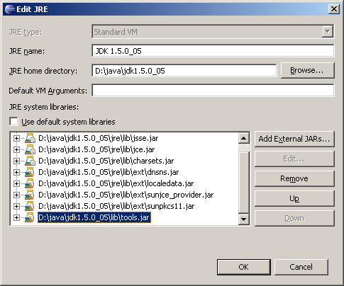Select the ext\localedata.jar entry
344x286 pixels.
(116, 183)
